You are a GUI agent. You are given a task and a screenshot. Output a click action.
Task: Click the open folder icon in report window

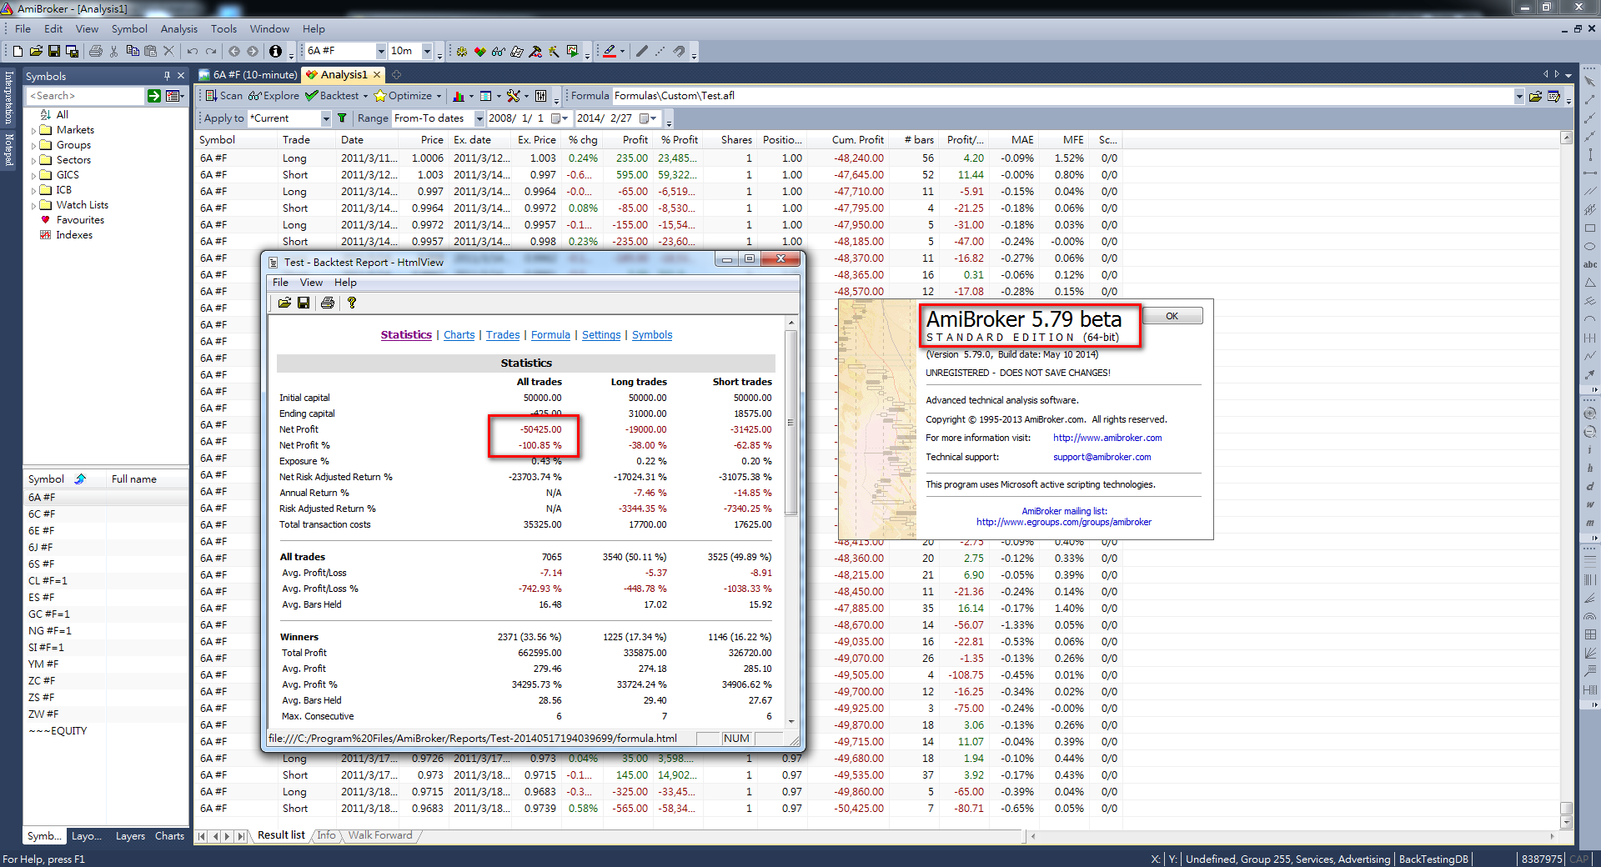coord(284,303)
